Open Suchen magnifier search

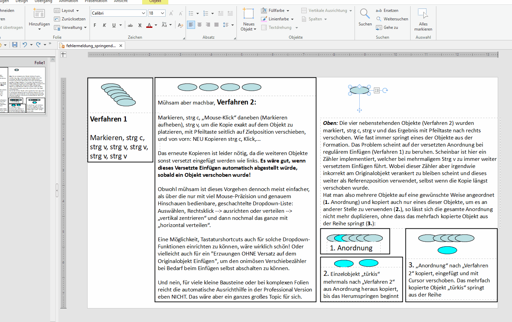365,17
